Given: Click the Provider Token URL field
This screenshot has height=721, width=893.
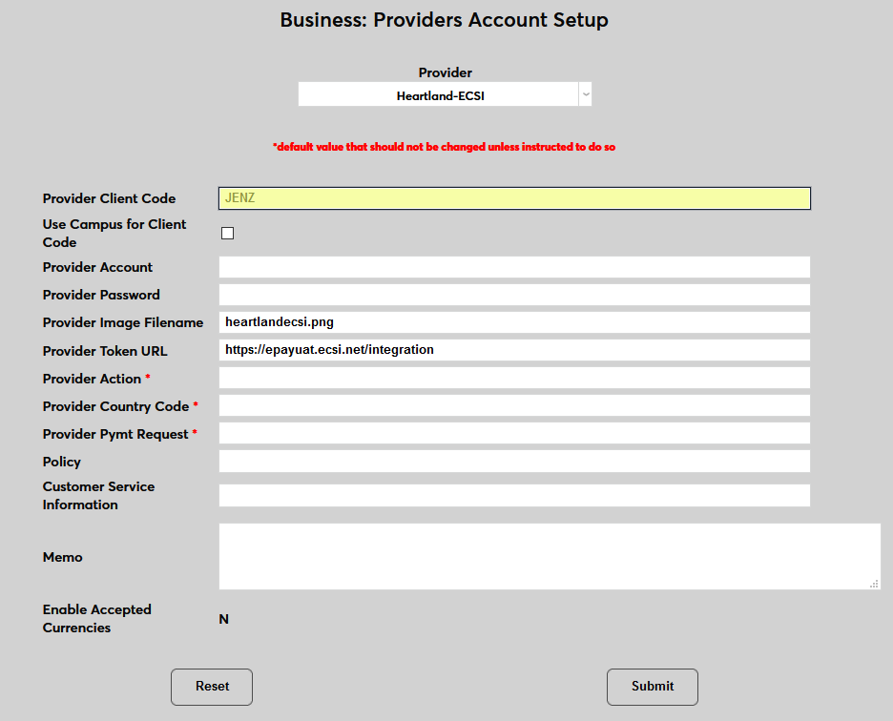Looking at the screenshot, I should 514,350.
